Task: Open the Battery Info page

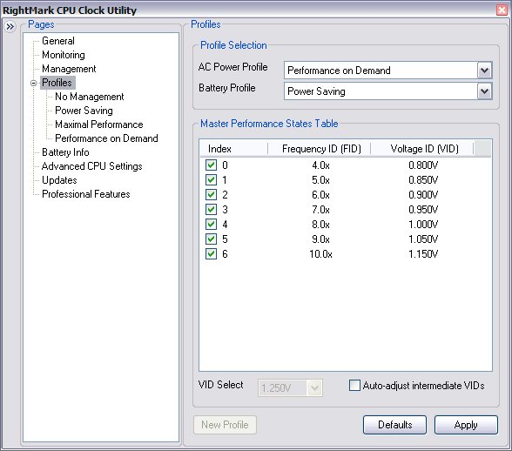Action: 65,152
